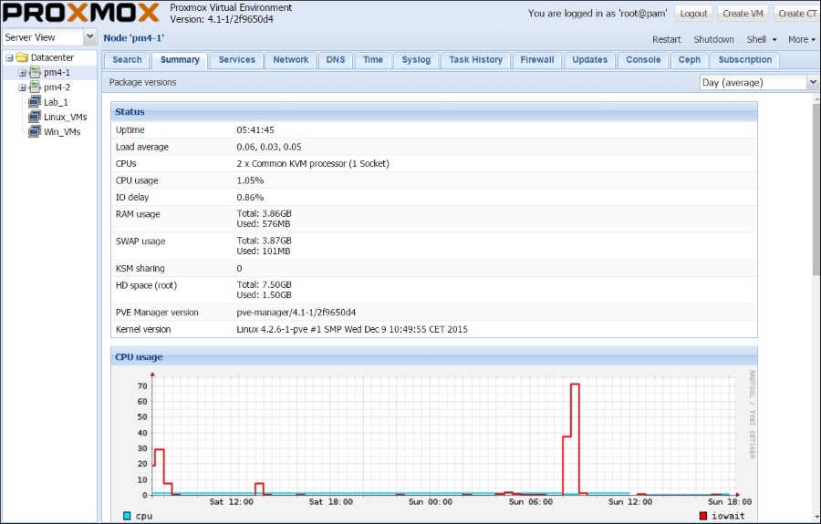Open the Time tab
The image size is (821, 524).
click(373, 60)
